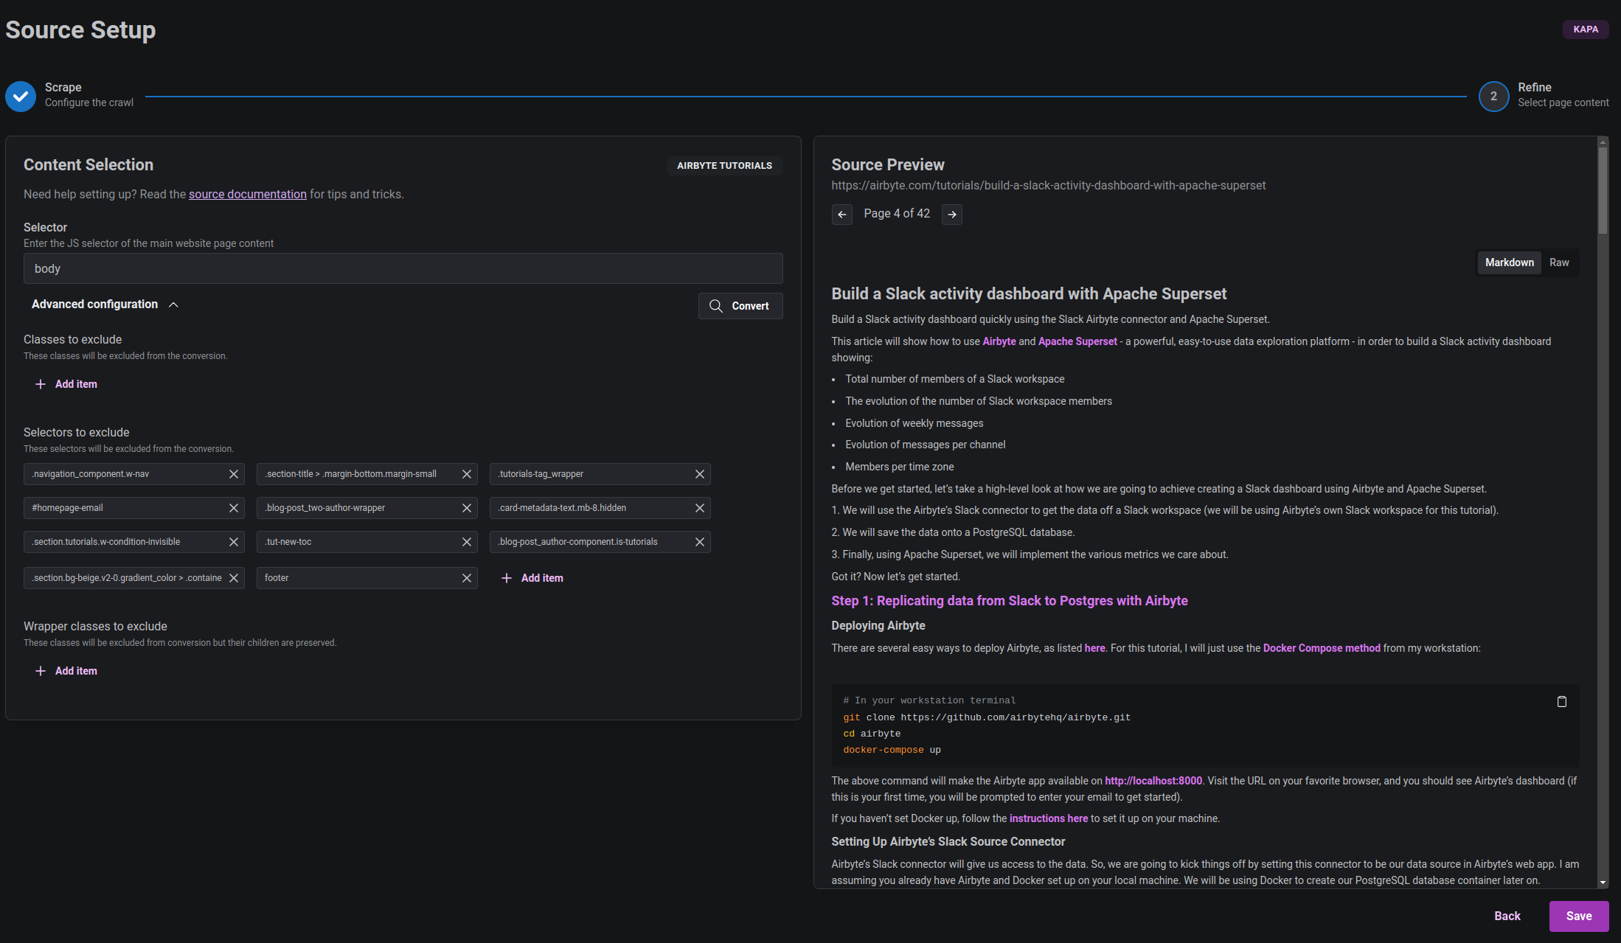Screen dimensions: 1621x943
Task: Go to next preview page arrow
Action: 952,215
